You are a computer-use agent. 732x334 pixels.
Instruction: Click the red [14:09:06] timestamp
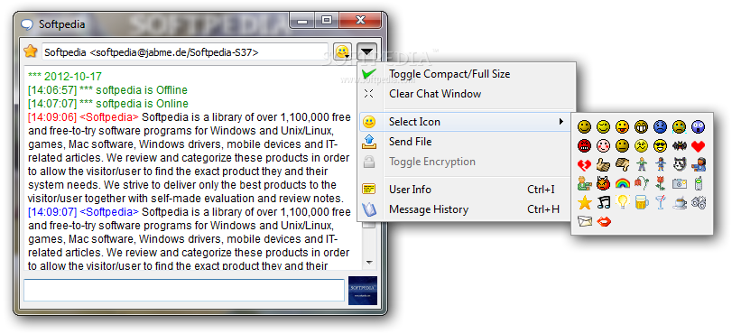click(51, 116)
